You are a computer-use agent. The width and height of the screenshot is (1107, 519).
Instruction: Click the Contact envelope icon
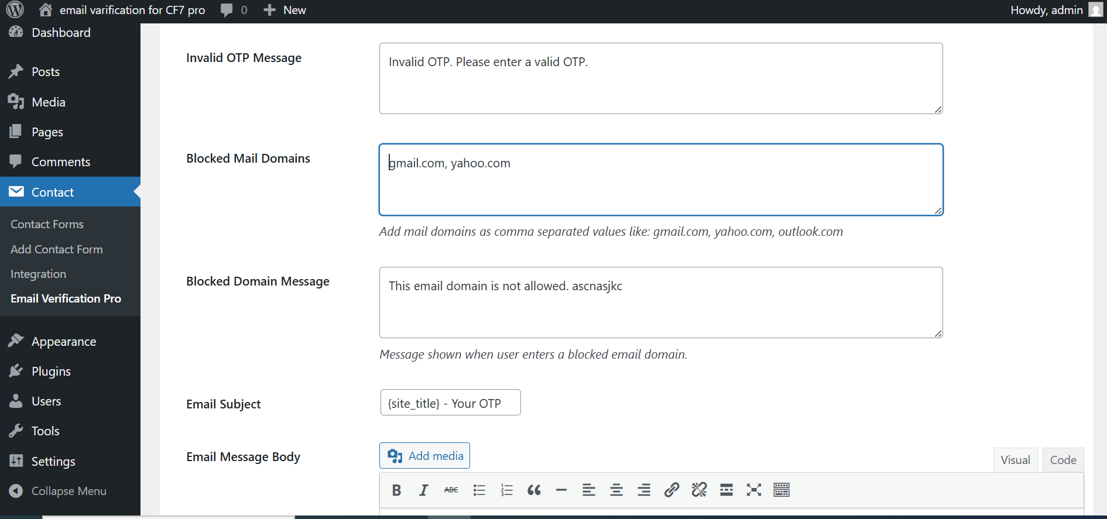pos(16,192)
